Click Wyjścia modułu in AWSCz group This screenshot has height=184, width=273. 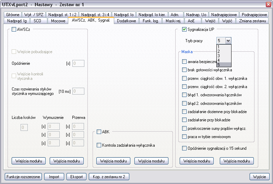coord(67,161)
